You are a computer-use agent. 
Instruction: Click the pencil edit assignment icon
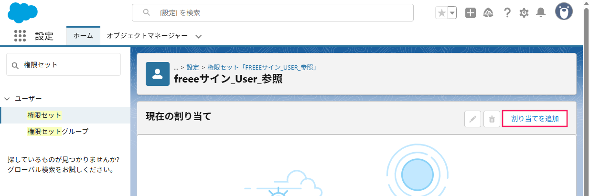[472, 119]
